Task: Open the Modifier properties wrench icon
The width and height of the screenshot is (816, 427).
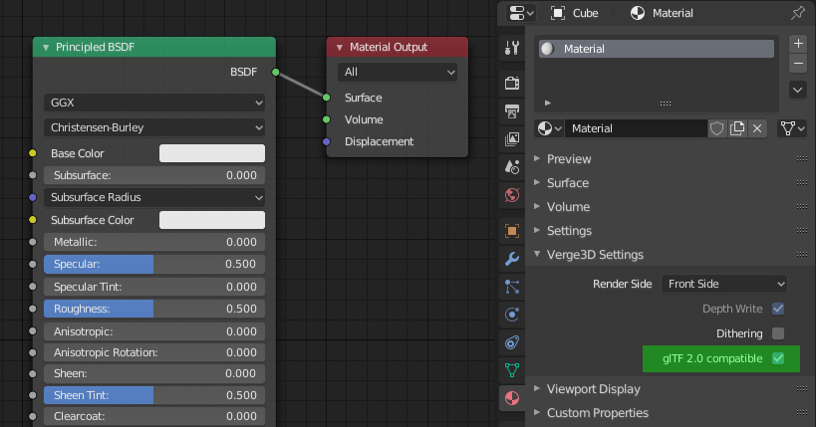Action: pos(512,259)
